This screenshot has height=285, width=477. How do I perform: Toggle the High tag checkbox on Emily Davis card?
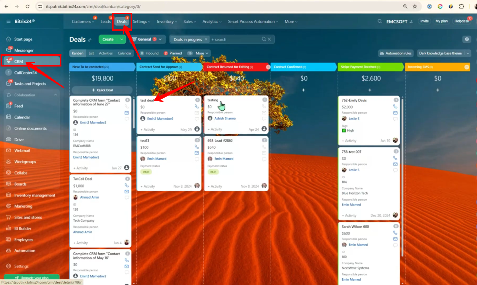(x=344, y=130)
